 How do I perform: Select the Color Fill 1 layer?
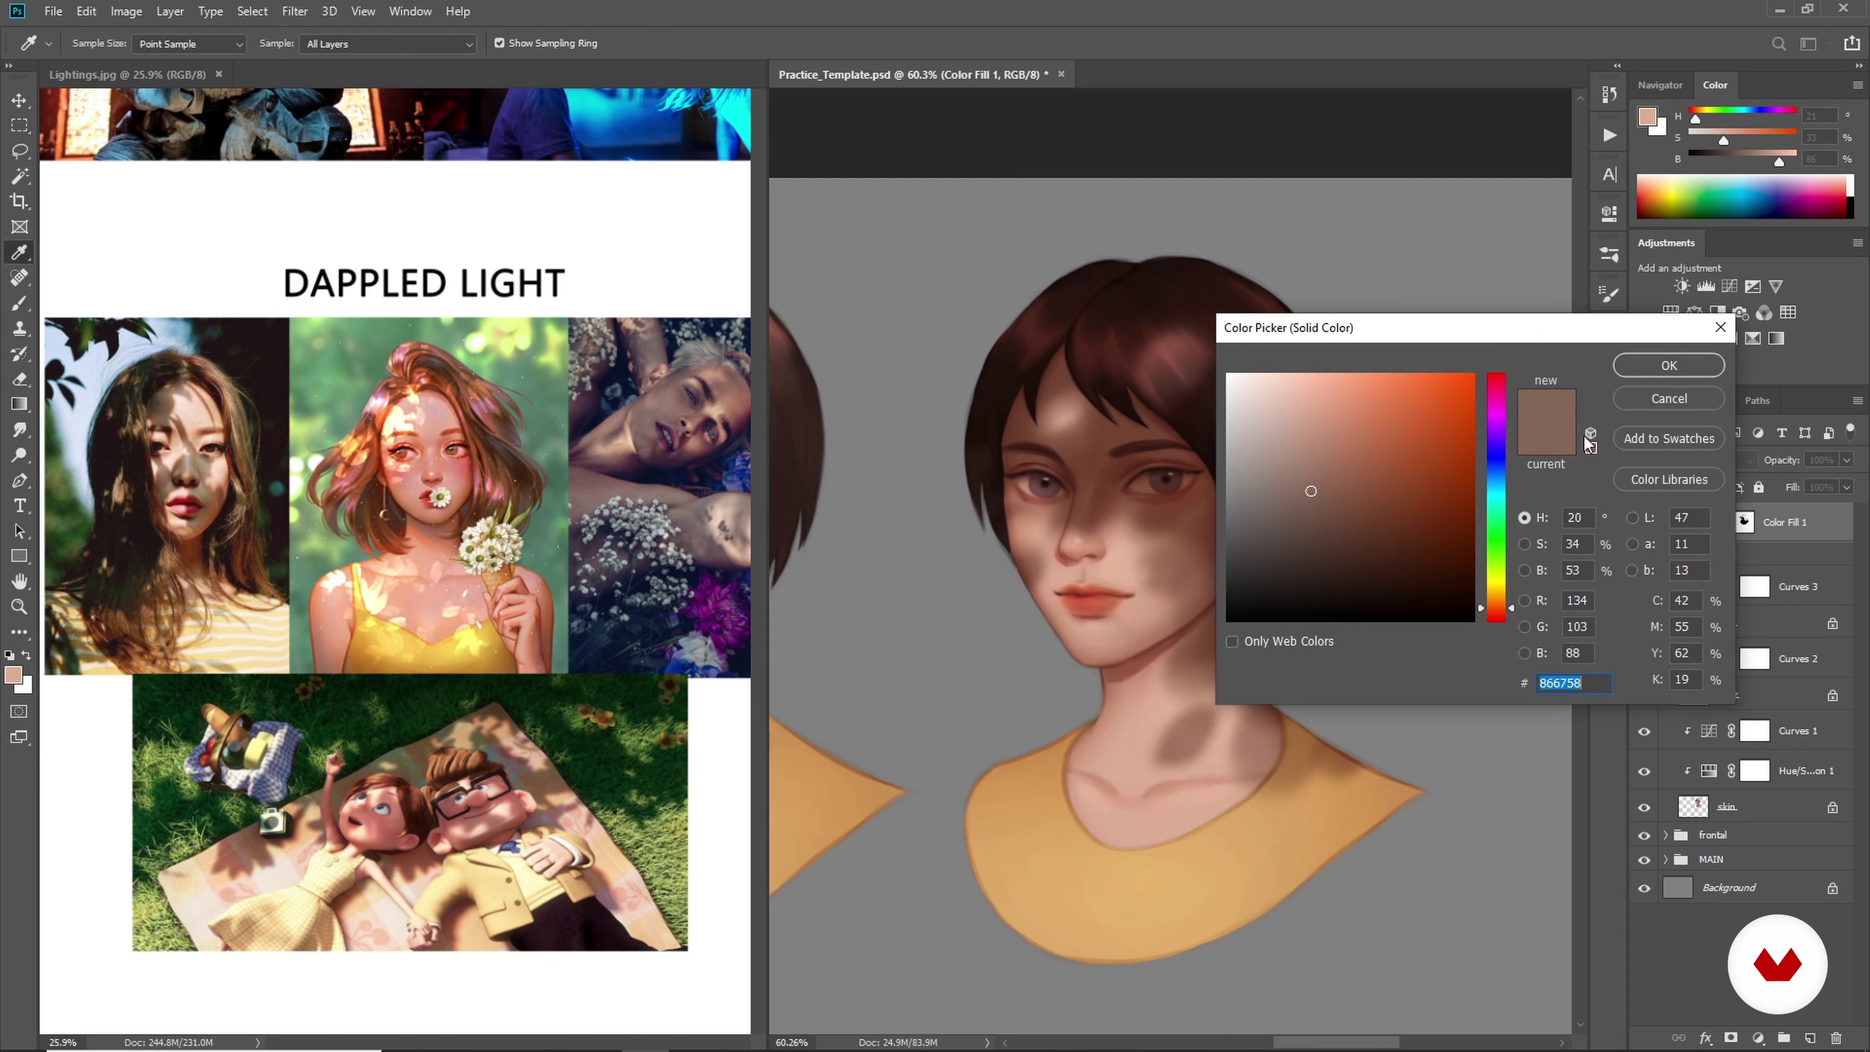click(x=1784, y=523)
